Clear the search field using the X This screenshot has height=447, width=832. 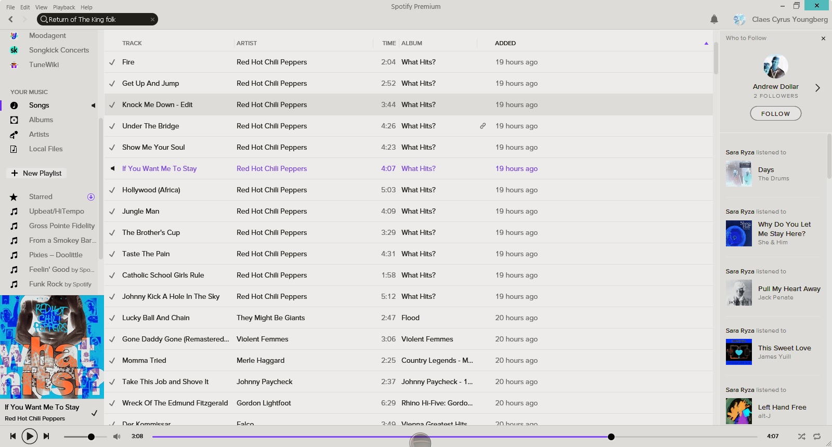[152, 19]
